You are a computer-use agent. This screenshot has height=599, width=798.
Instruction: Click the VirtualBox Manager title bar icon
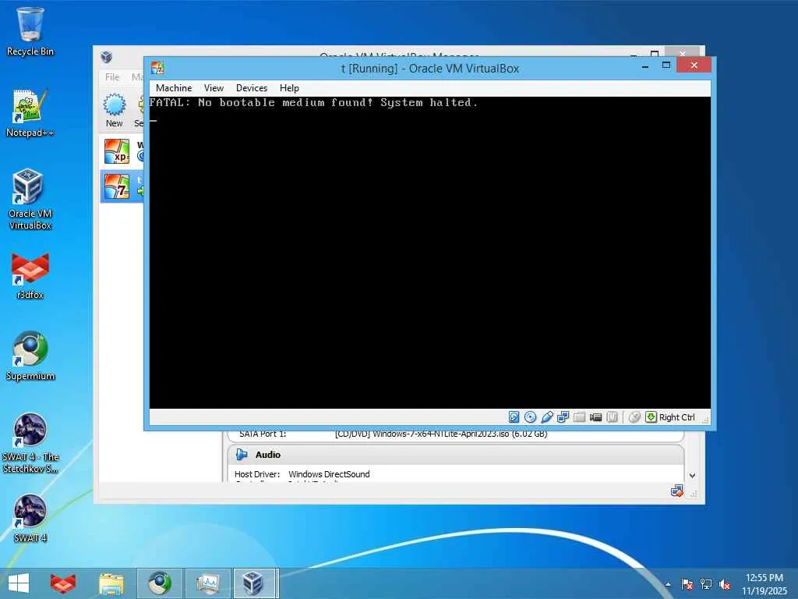click(106, 56)
